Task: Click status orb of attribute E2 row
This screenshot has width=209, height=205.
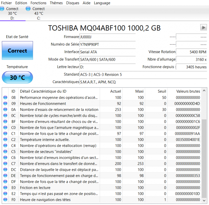Action: 5,194
